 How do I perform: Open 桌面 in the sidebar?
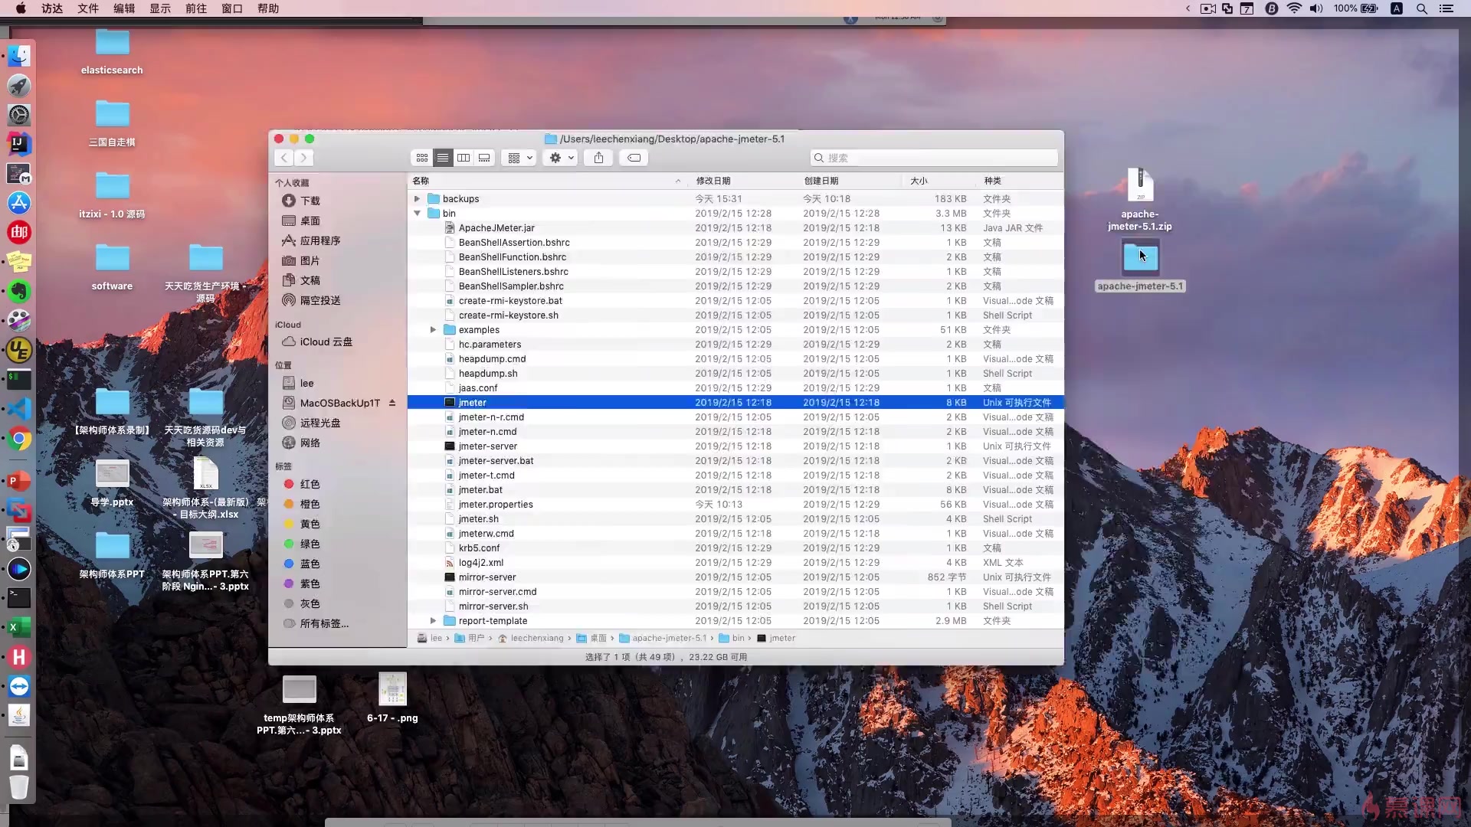click(310, 221)
